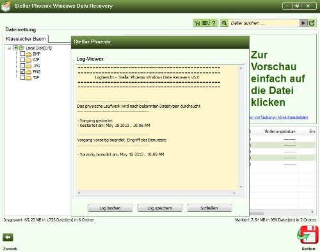Close the main application window
The image size is (320, 252).
[308, 6]
